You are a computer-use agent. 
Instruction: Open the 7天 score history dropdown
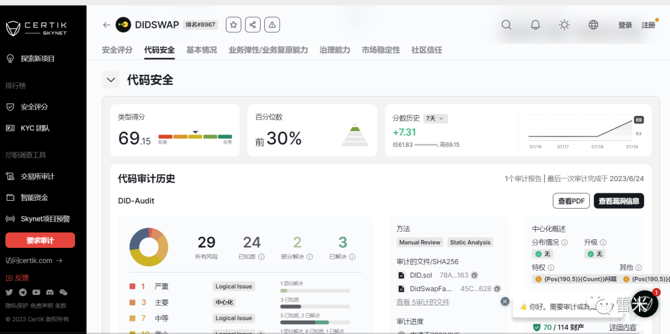(435, 118)
